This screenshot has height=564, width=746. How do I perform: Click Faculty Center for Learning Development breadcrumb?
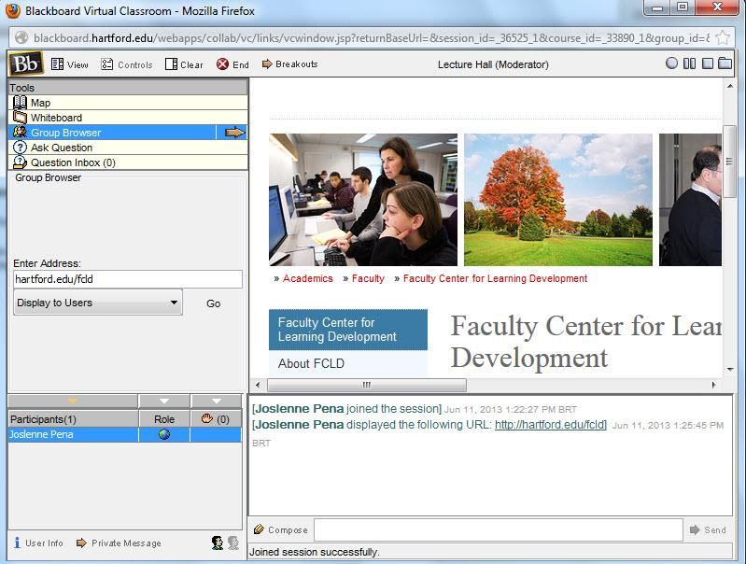[x=495, y=278]
